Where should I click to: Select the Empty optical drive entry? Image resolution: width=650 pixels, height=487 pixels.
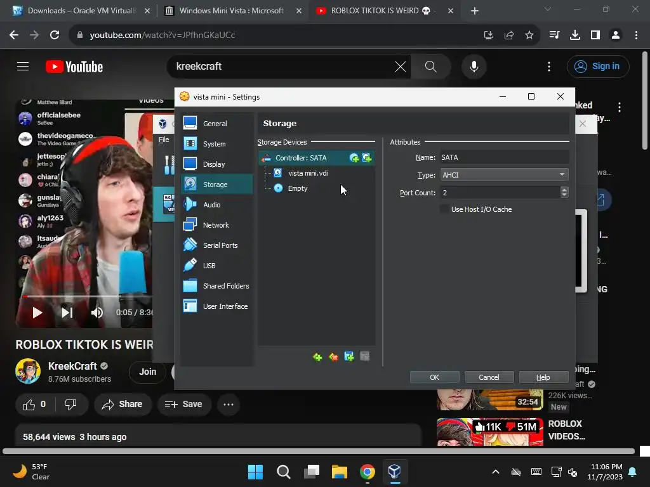pos(298,188)
